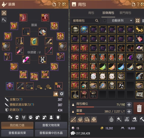Expand inventory slots with plus button
The height and width of the screenshot is (138, 144).
[129, 105]
